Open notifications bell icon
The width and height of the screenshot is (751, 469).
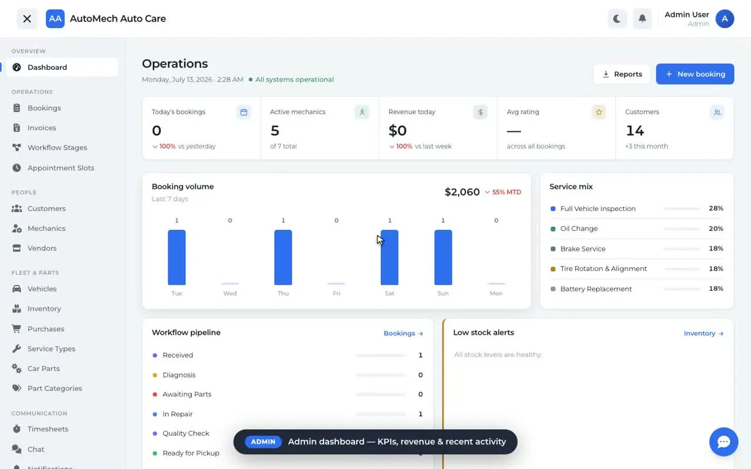pyautogui.click(x=642, y=19)
